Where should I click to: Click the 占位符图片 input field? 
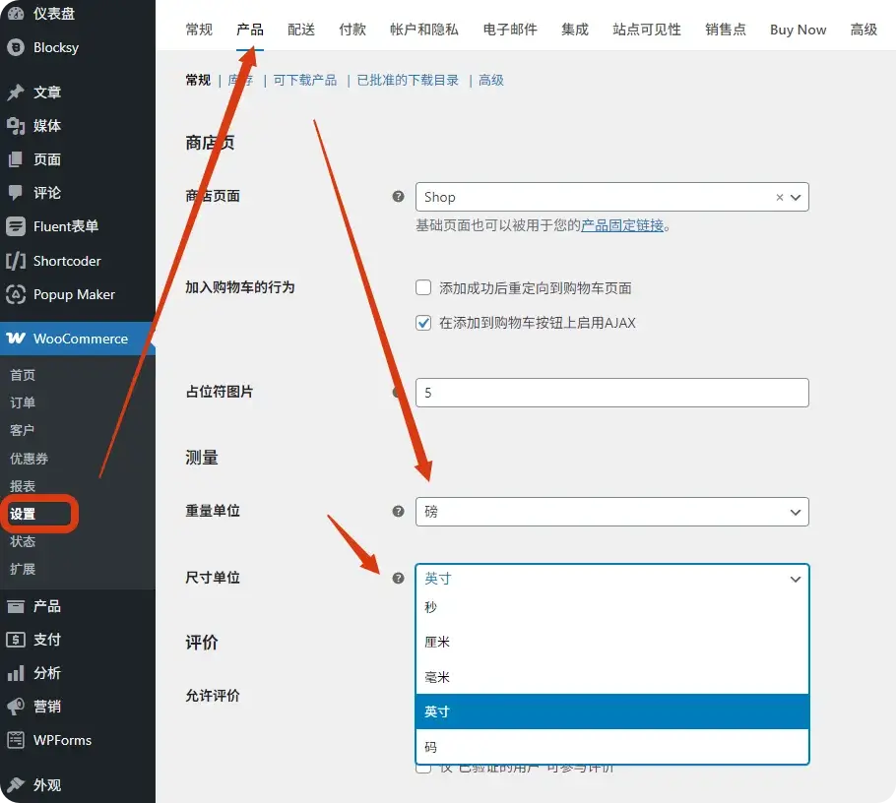[610, 393]
